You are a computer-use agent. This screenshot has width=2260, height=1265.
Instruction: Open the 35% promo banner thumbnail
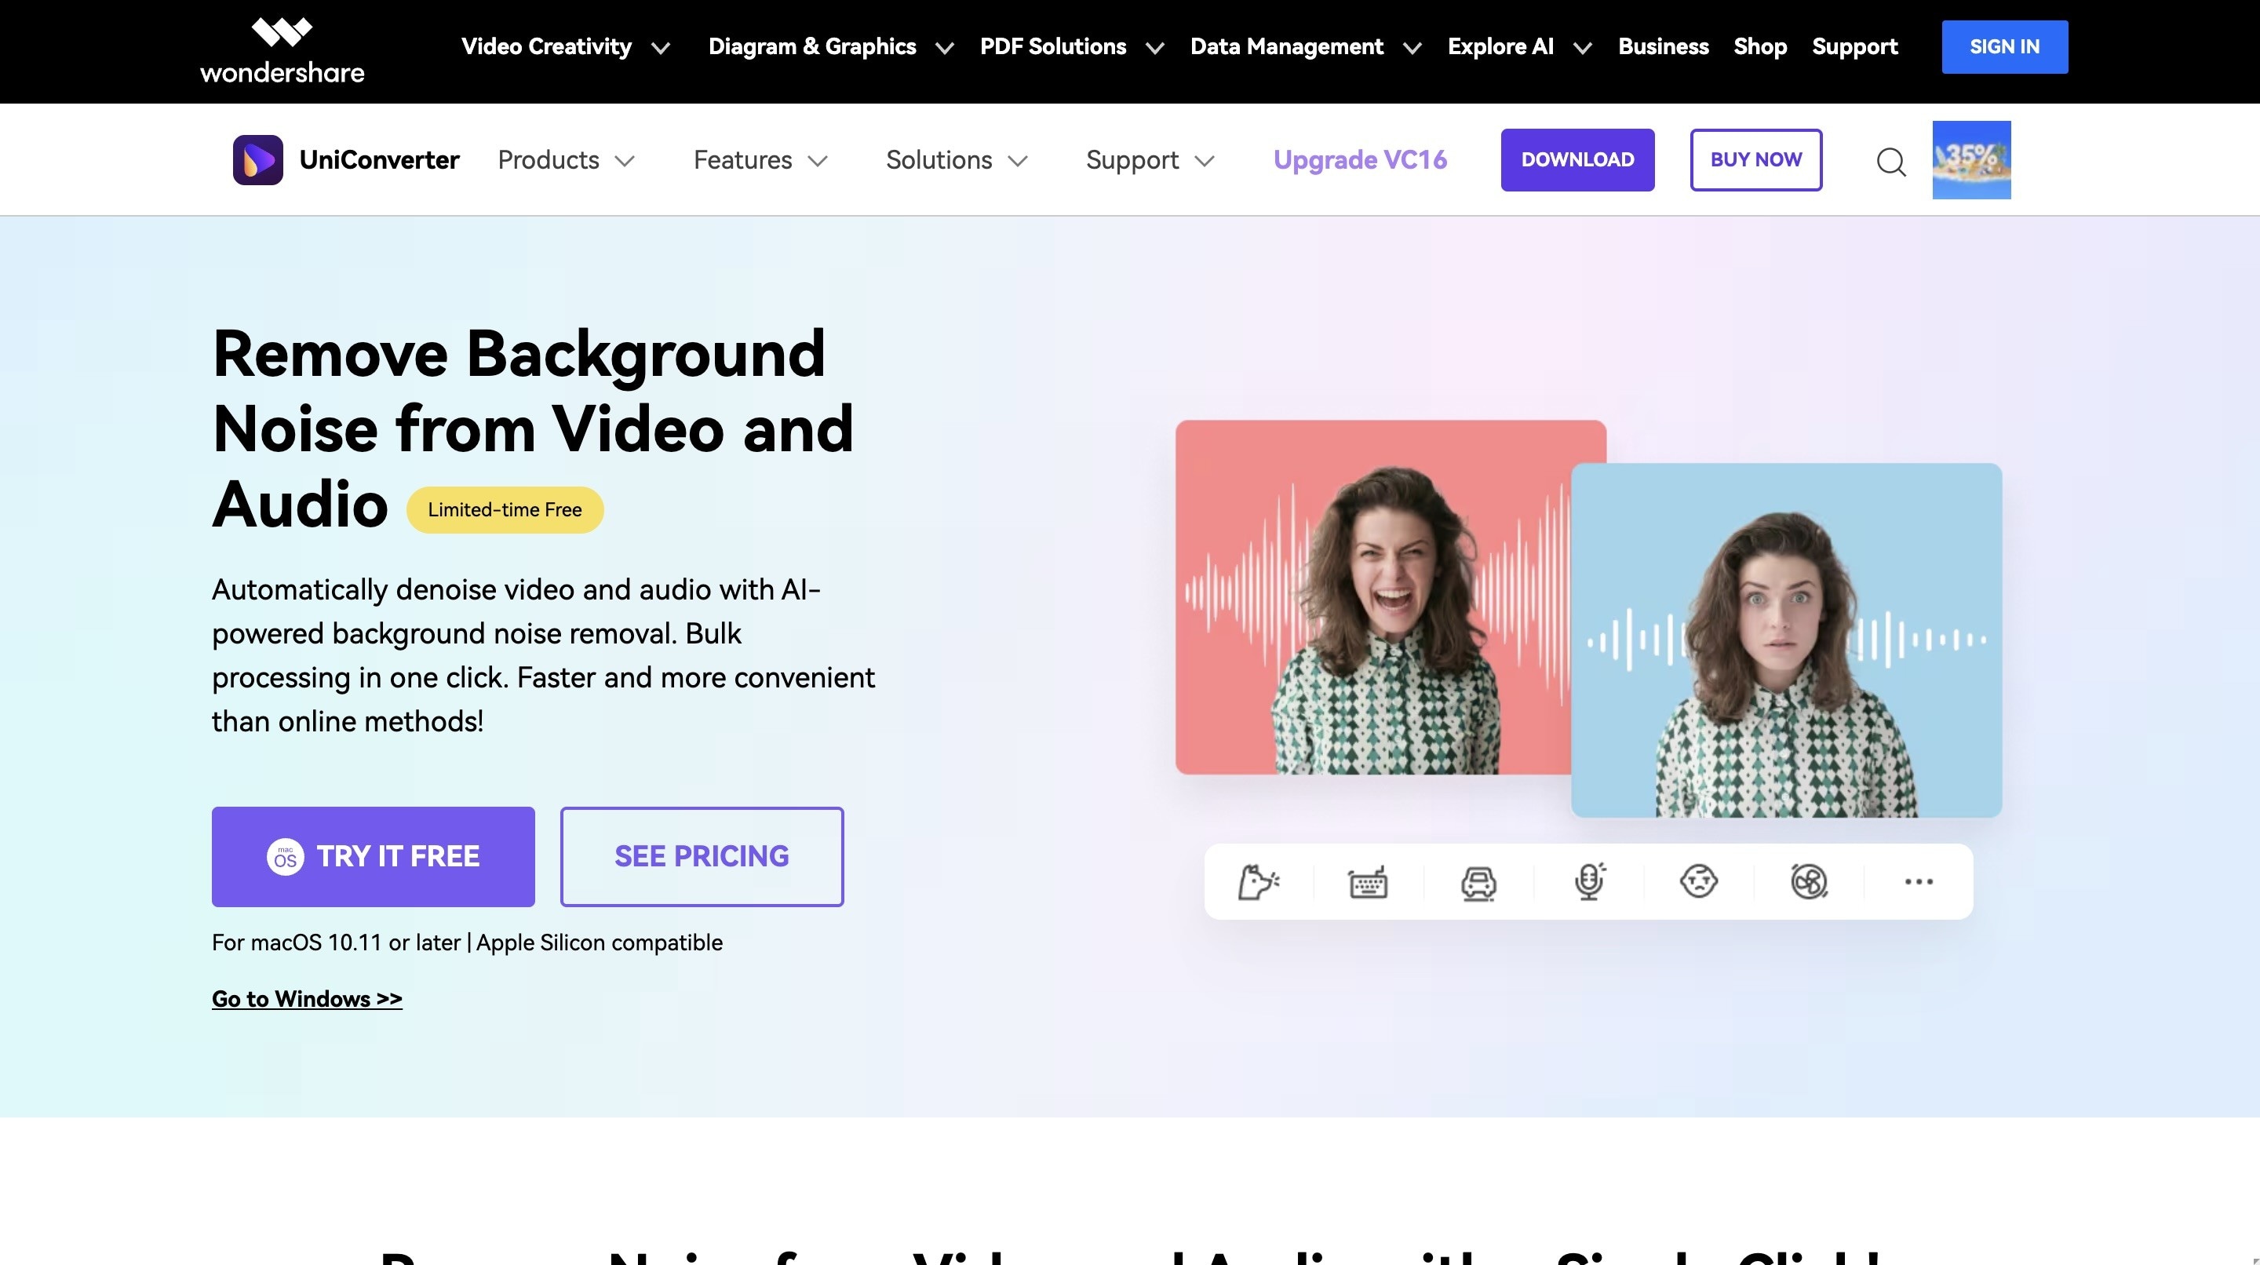click(x=1971, y=159)
